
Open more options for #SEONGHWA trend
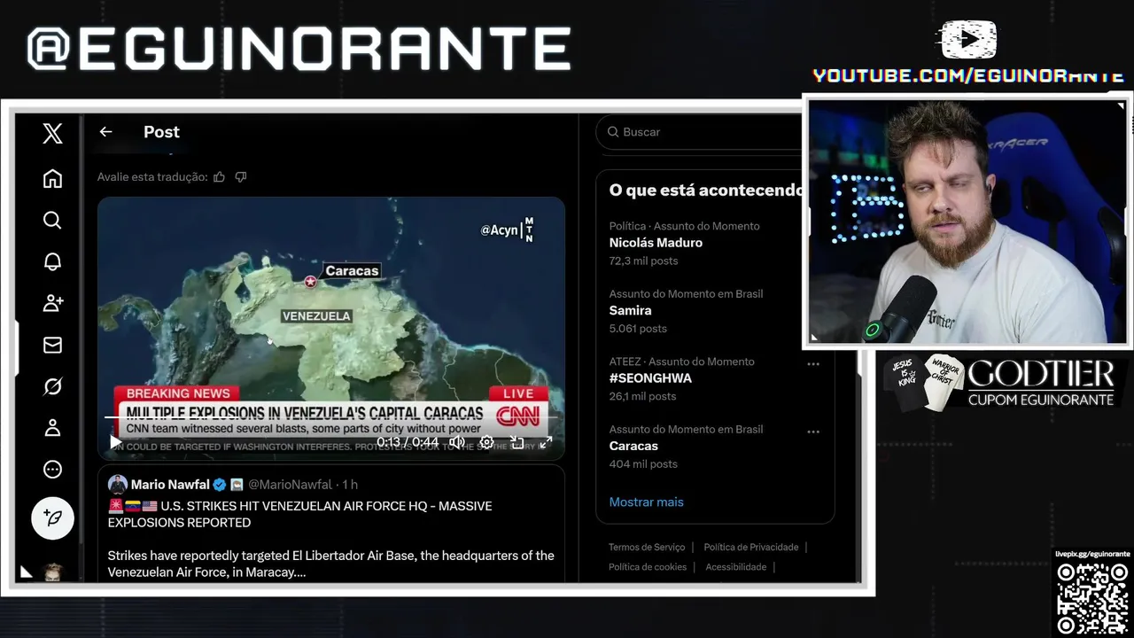[813, 363]
